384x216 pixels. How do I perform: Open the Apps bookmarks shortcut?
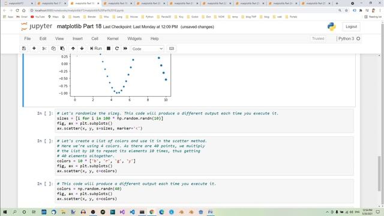[x=8, y=17]
